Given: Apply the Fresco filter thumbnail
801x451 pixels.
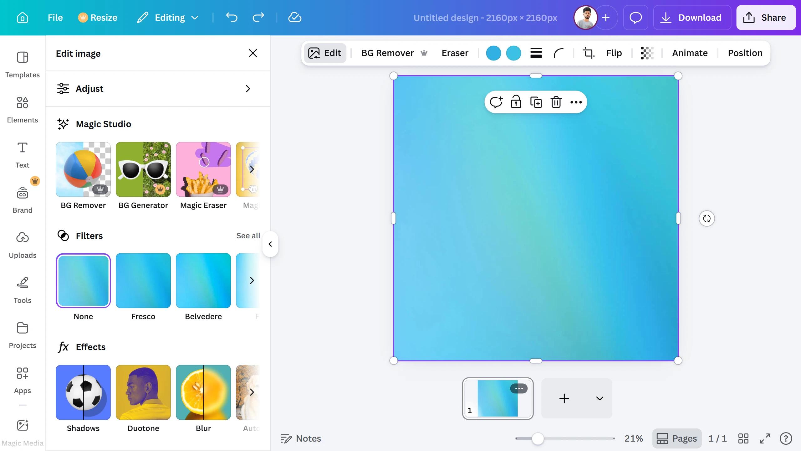Looking at the screenshot, I should (143, 281).
